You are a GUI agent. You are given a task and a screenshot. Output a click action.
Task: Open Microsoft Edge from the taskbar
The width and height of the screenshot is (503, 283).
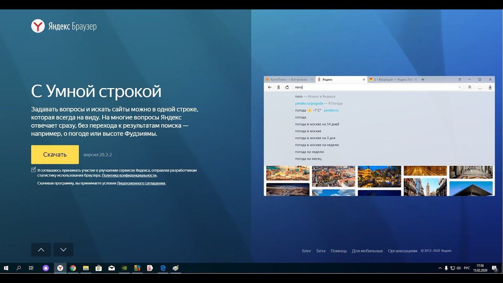(x=163, y=268)
